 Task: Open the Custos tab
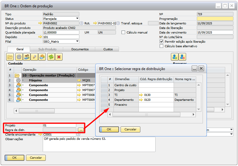(108, 49)
